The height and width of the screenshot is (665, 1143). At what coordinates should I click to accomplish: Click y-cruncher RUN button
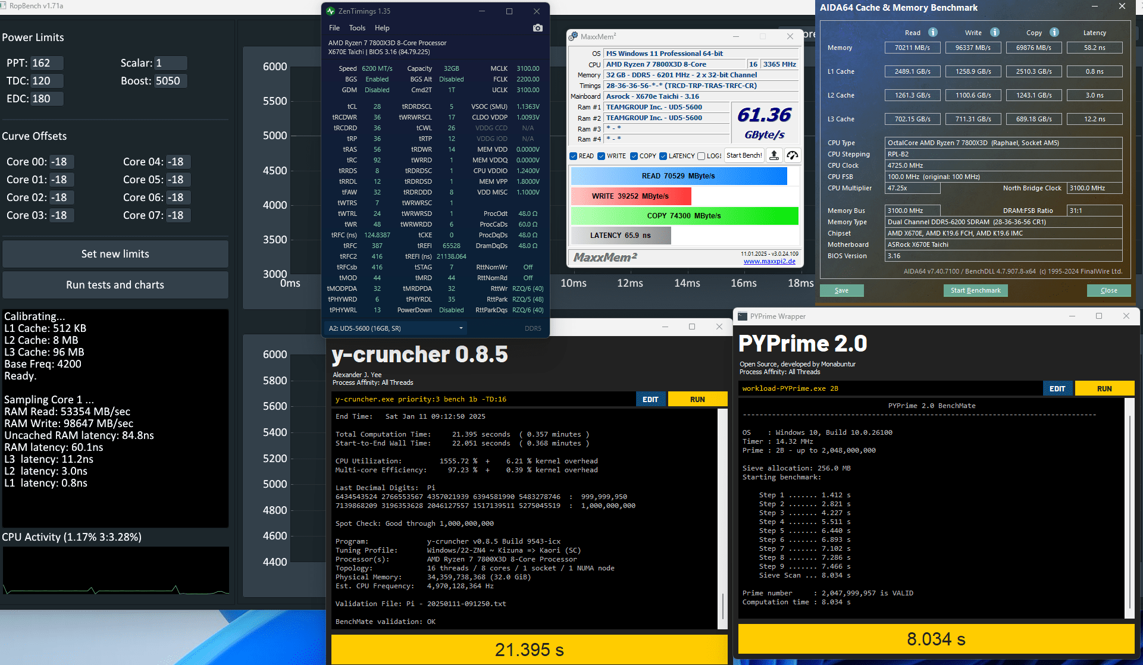point(697,399)
